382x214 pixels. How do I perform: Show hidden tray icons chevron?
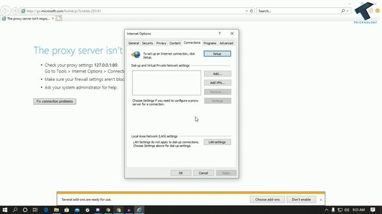click(x=326, y=210)
